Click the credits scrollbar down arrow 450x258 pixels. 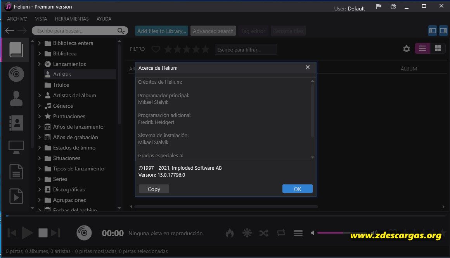312,157
